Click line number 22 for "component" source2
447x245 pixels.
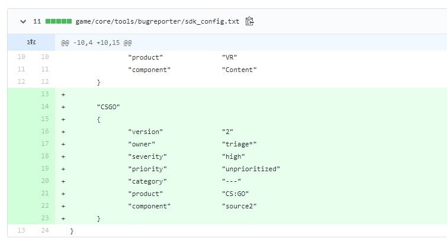(x=45, y=206)
